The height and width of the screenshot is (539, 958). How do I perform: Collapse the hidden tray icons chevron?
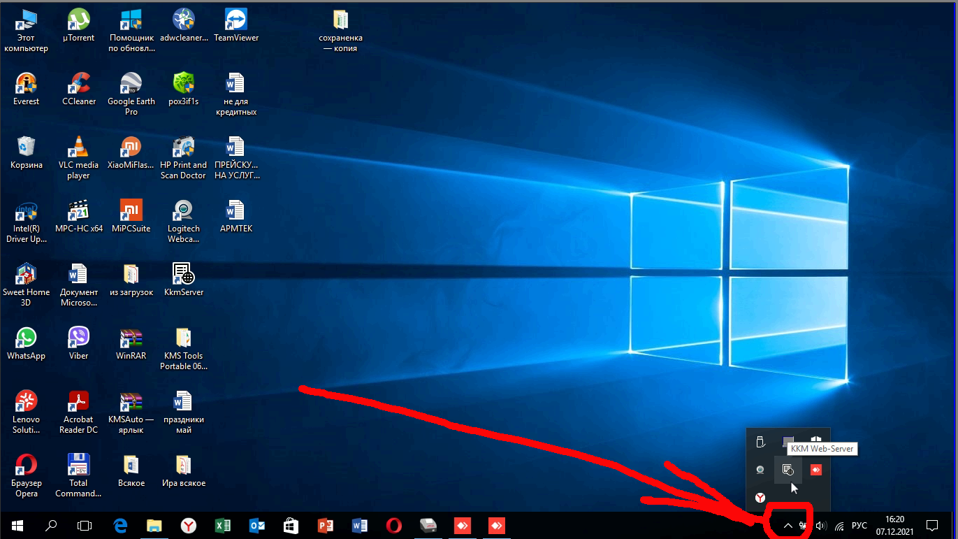(788, 526)
